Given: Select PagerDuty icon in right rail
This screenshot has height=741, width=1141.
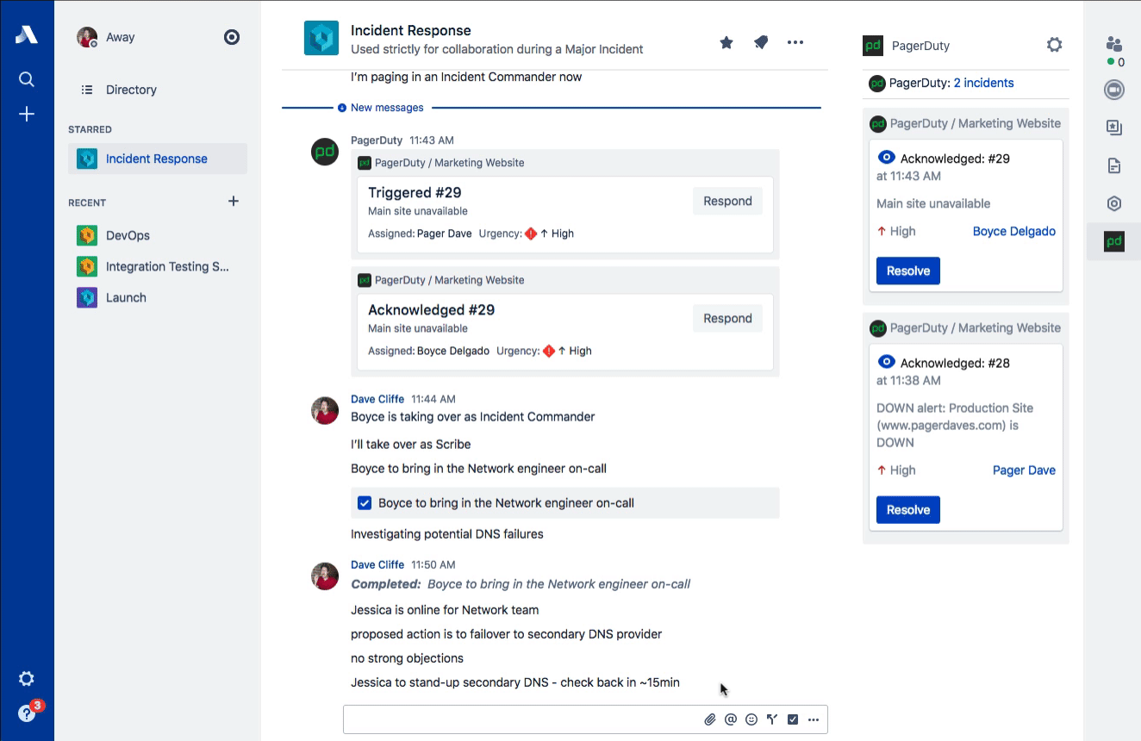Looking at the screenshot, I should pos(1114,241).
